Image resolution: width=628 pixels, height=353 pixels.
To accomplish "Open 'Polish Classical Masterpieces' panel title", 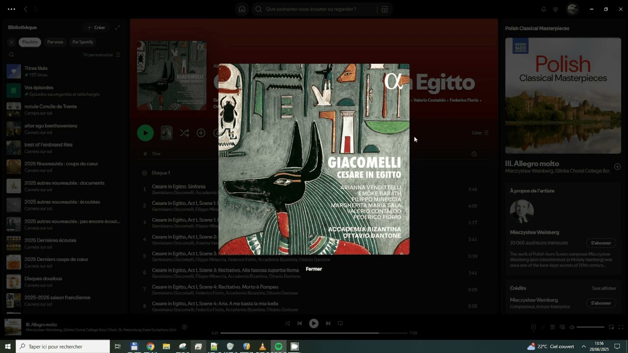I will tap(537, 28).
